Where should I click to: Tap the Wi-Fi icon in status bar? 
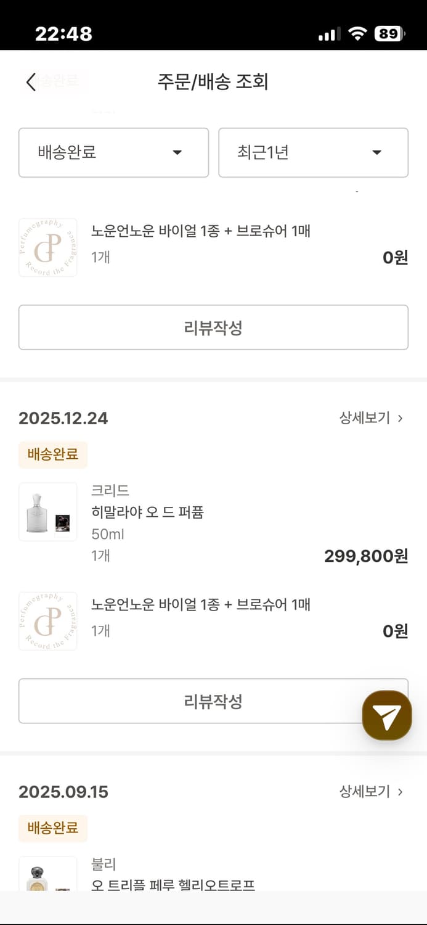[x=356, y=35]
